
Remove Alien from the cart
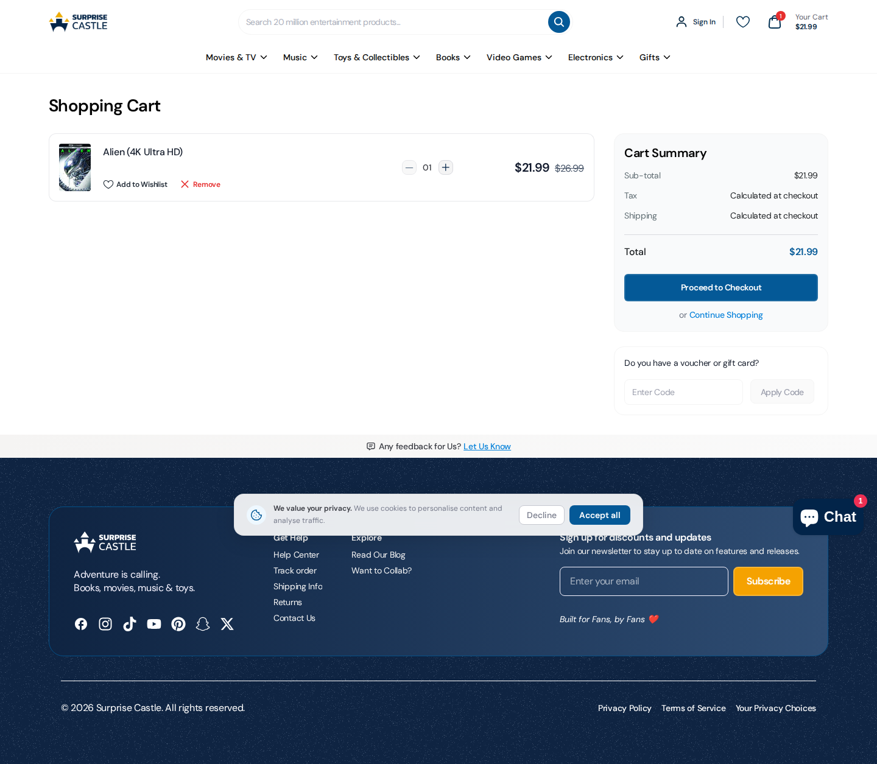point(200,184)
